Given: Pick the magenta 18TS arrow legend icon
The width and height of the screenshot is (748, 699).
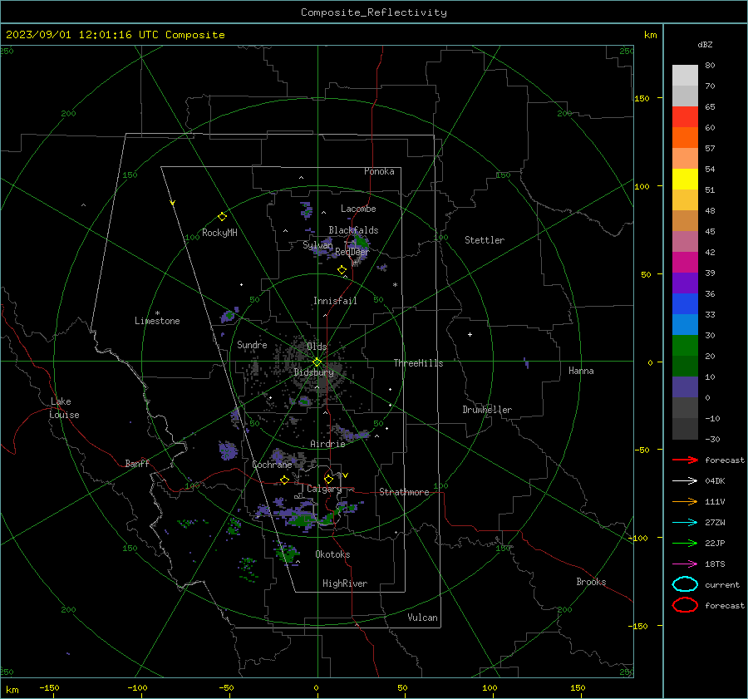Looking at the screenshot, I should (685, 564).
